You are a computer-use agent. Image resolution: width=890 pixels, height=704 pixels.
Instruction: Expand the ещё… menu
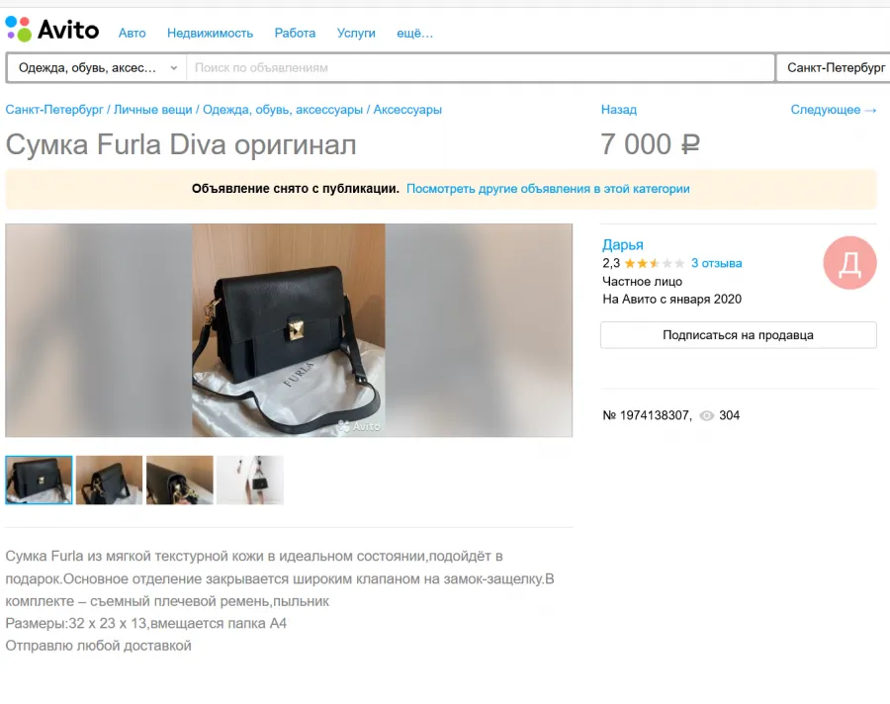pos(414,34)
